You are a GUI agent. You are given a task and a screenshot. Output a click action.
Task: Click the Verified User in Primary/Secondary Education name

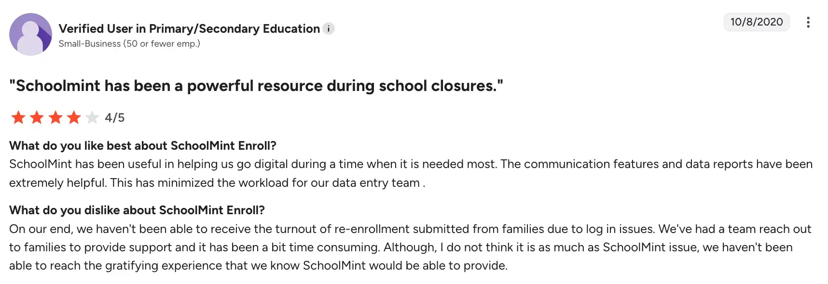(x=189, y=29)
